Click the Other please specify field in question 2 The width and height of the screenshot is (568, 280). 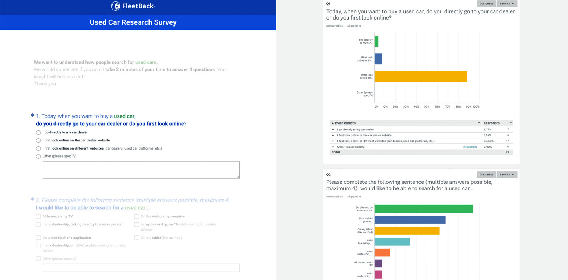coord(141,267)
